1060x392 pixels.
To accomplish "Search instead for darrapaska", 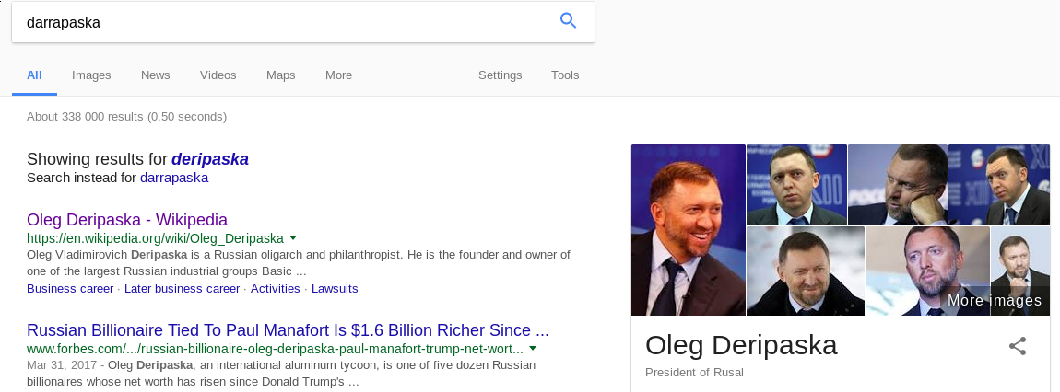I will tap(174, 178).
